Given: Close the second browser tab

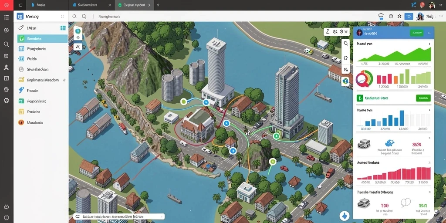Looking at the screenshot, I should point(110,5).
